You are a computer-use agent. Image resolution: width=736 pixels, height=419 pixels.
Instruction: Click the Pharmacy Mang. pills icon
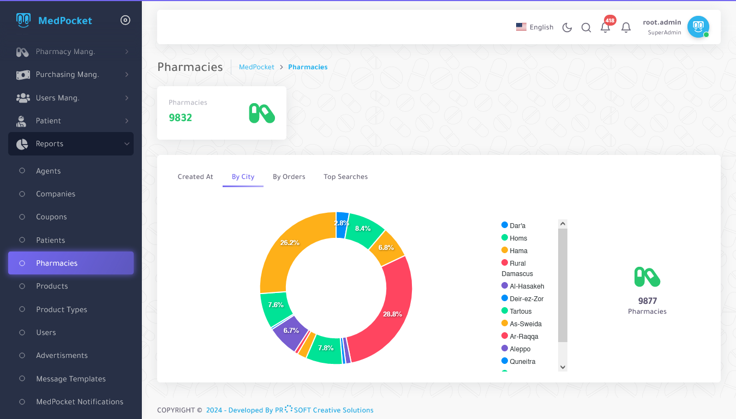pyautogui.click(x=22, y=52)
